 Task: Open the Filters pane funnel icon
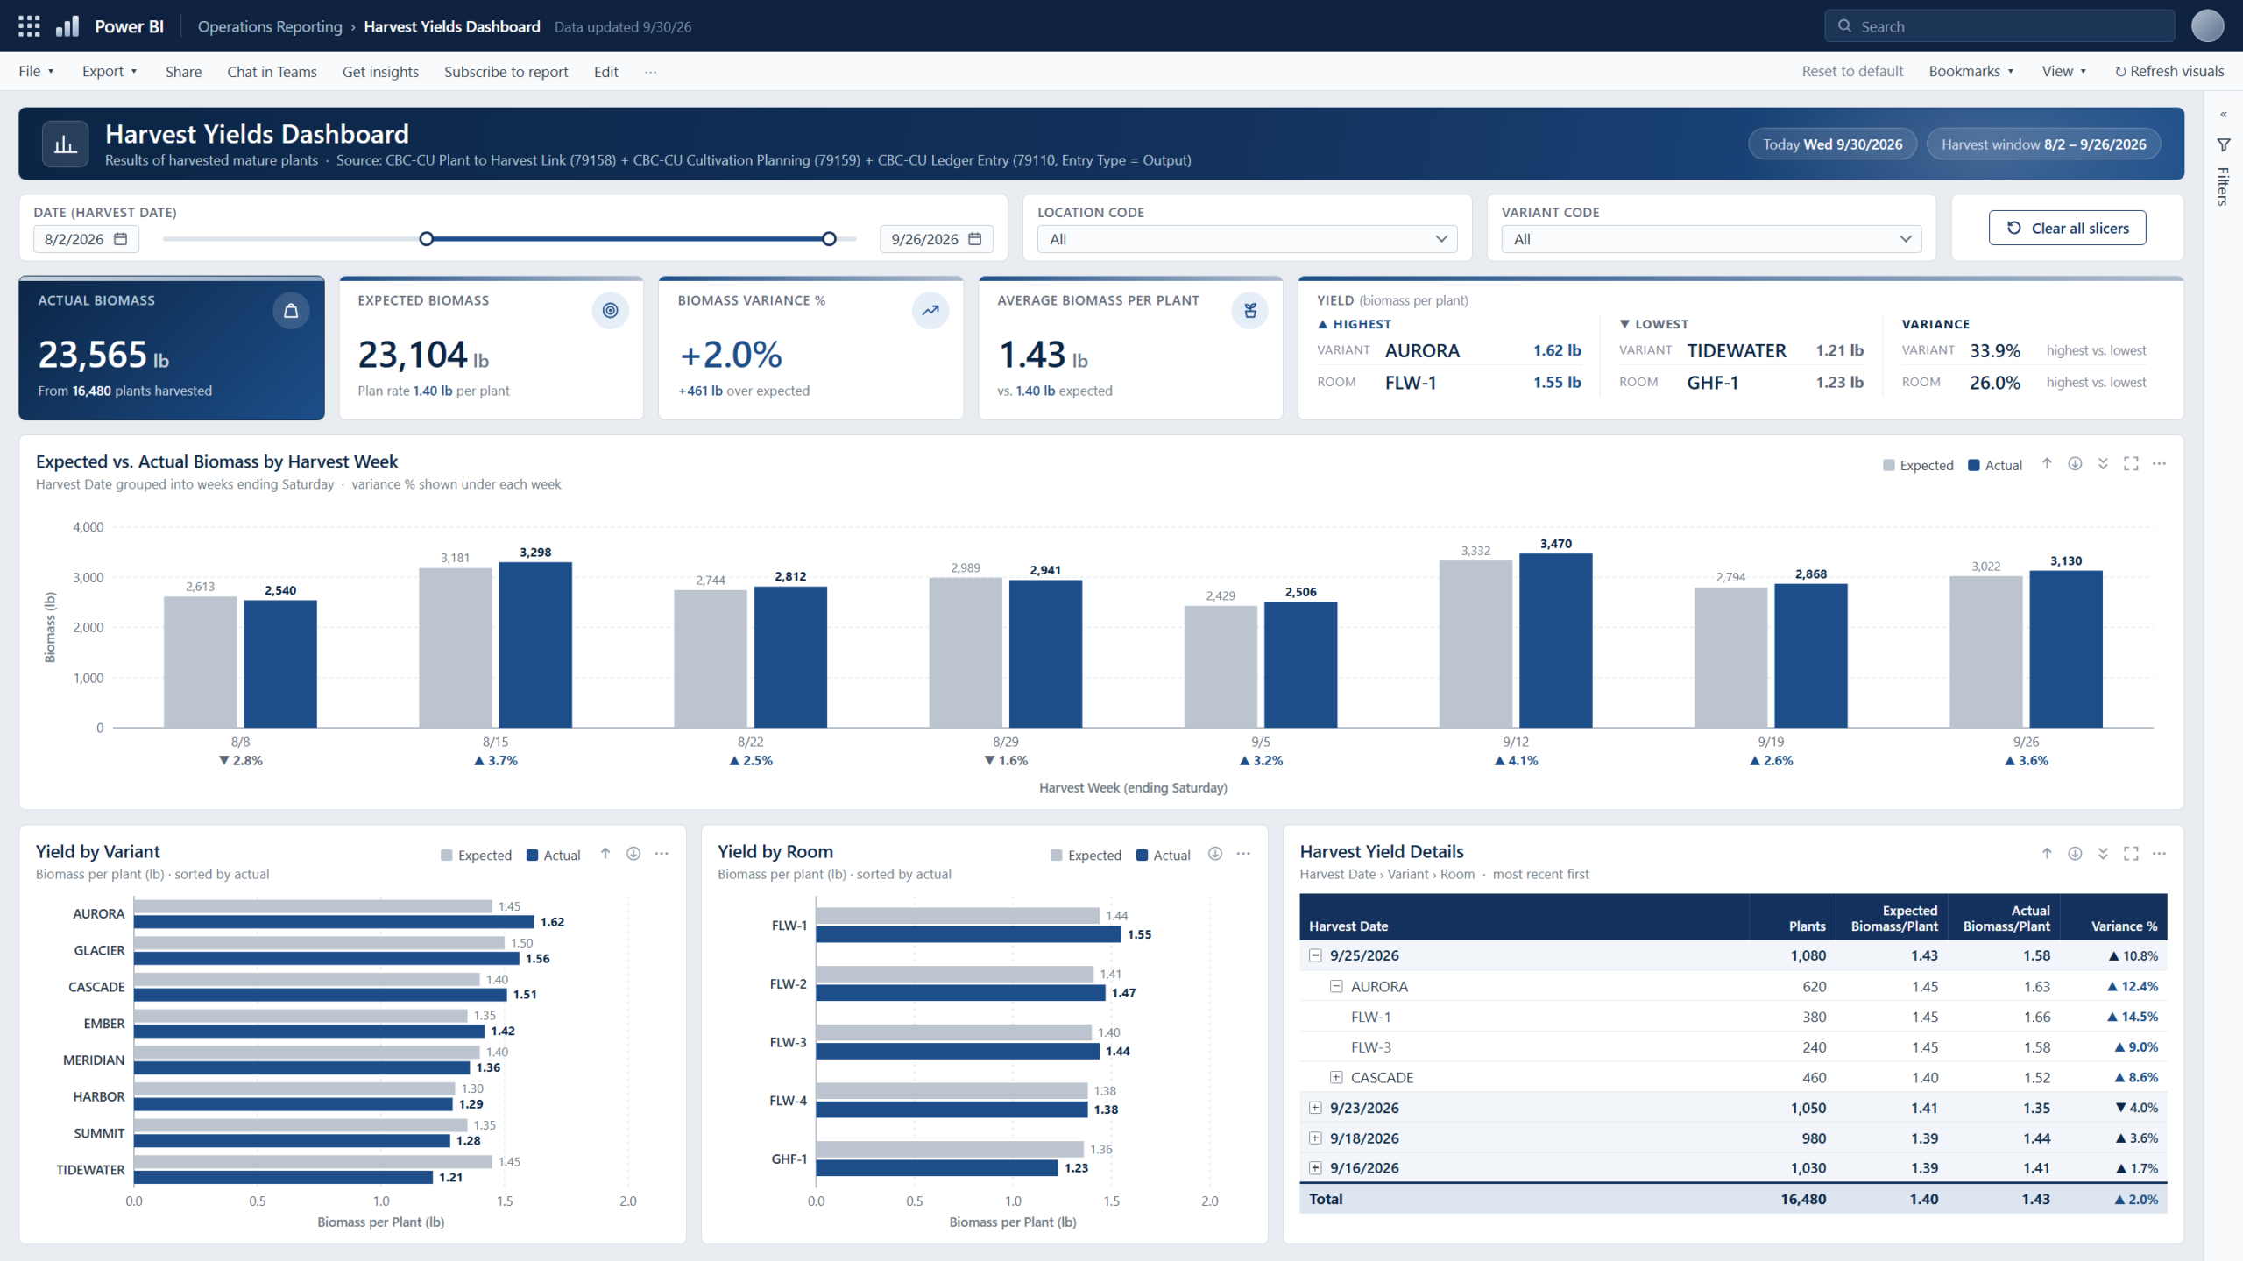tap(2224, 145)
